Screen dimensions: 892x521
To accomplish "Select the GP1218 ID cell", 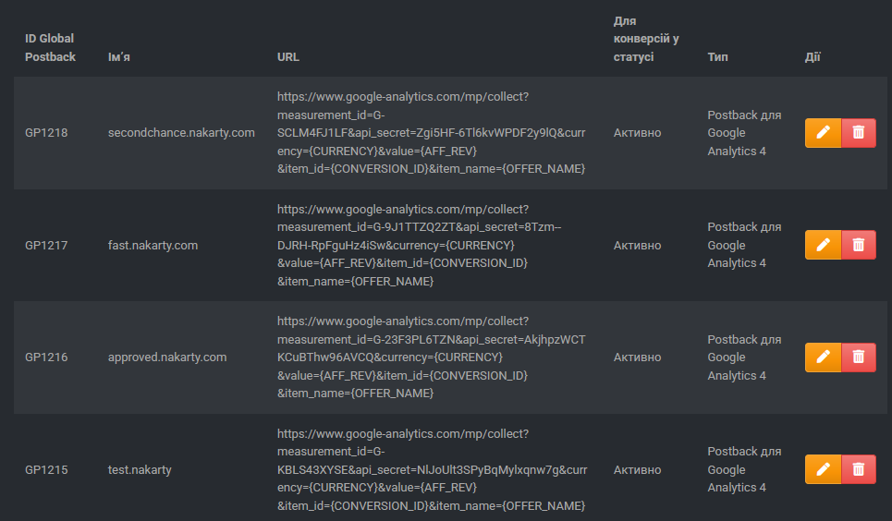I will pyautogui.click(x=46, y=132).
